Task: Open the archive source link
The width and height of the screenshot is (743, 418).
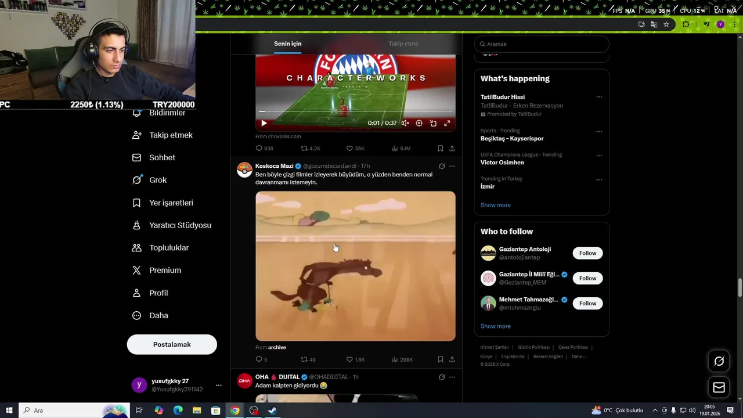Action: click(277, 347)
